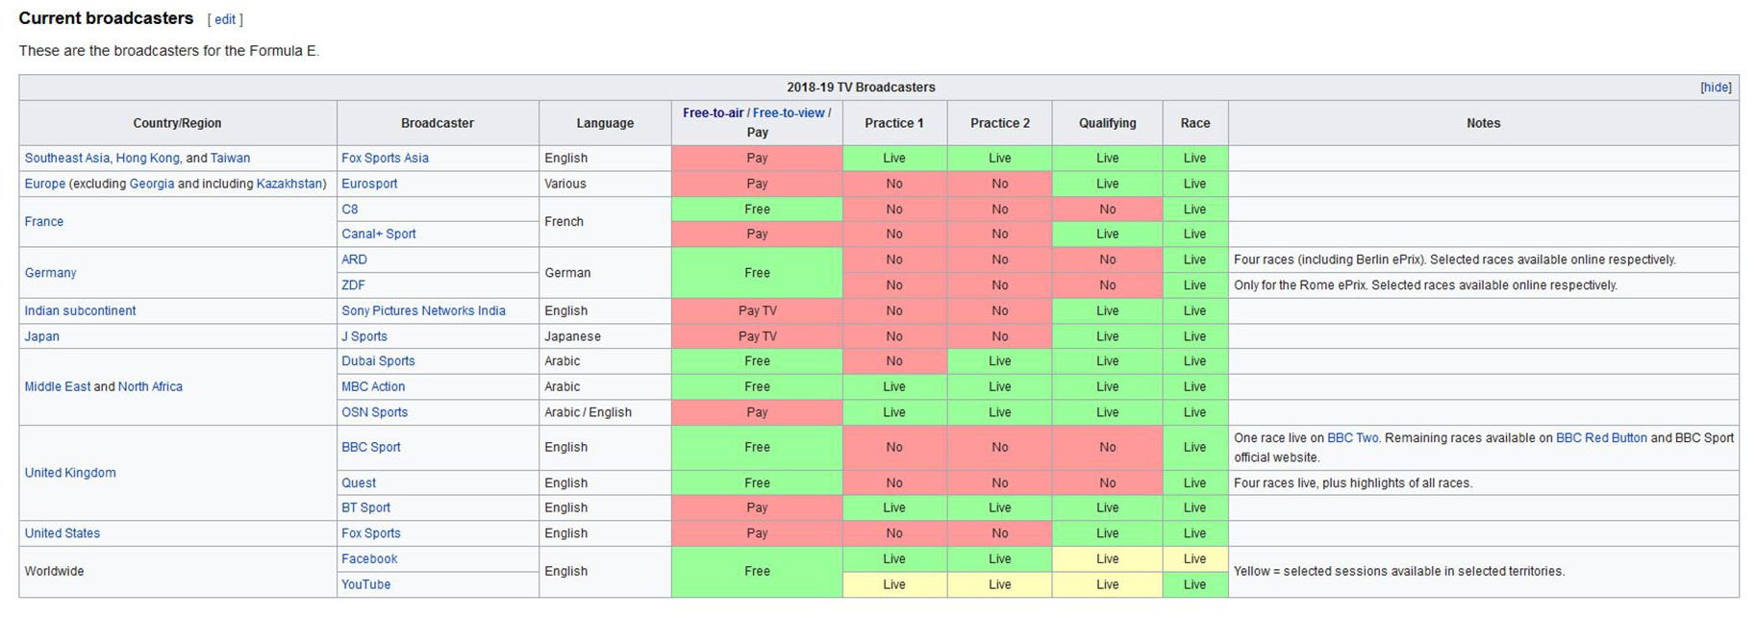Follow the Free-to-view header link

(789, 113)
